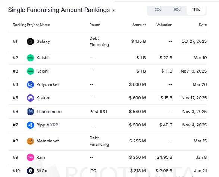Screen dimensions: 219x177
Task: Switch to the 30d time range tab
Action: click(158, 10)
